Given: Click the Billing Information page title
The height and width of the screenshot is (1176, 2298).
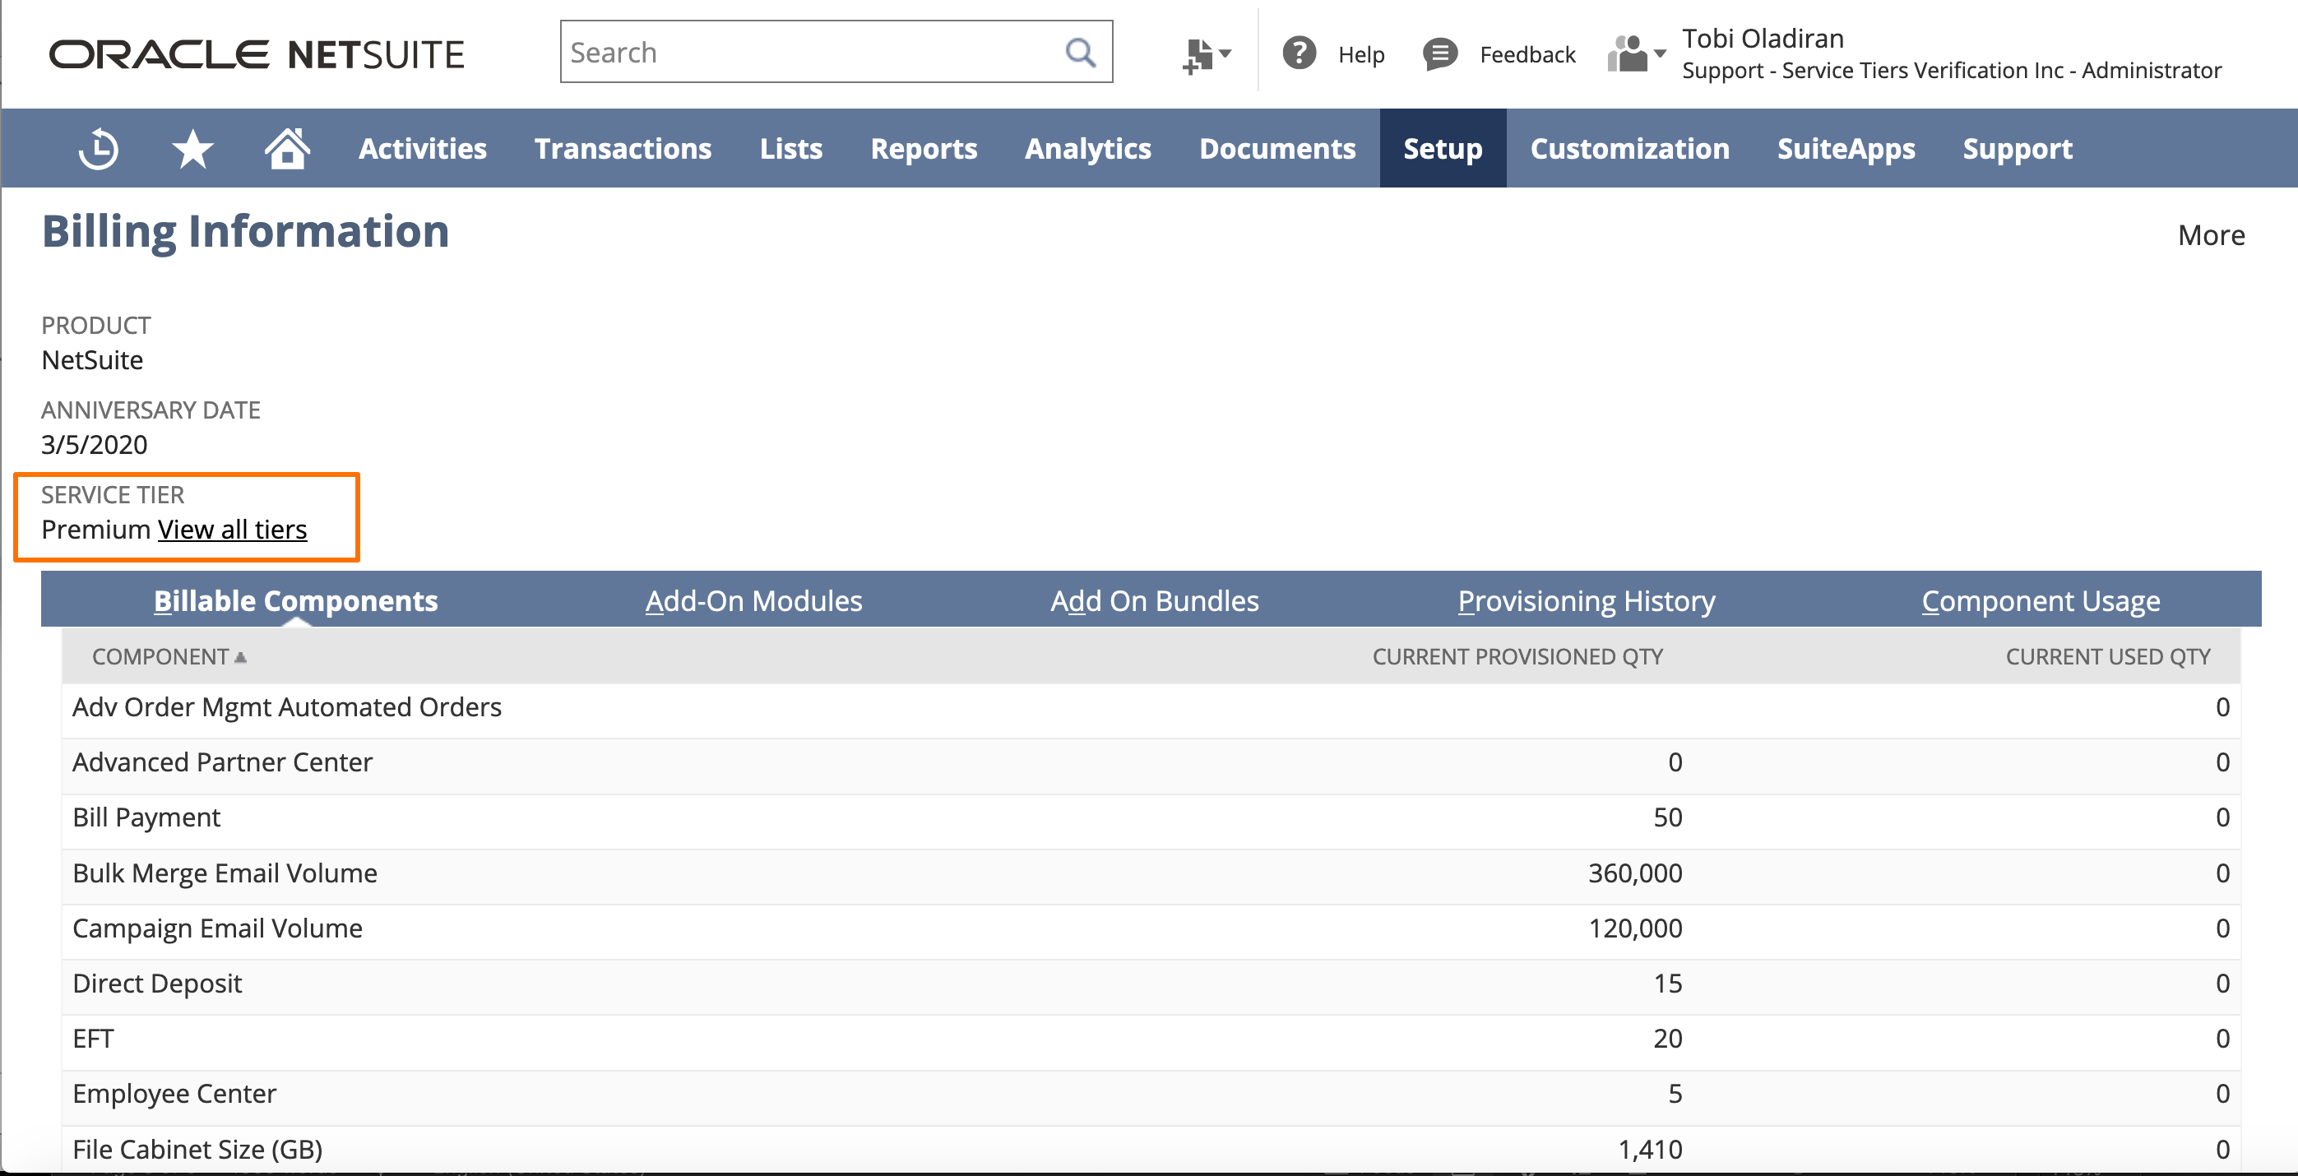Looking at the screenshot, I should (245, 232).
